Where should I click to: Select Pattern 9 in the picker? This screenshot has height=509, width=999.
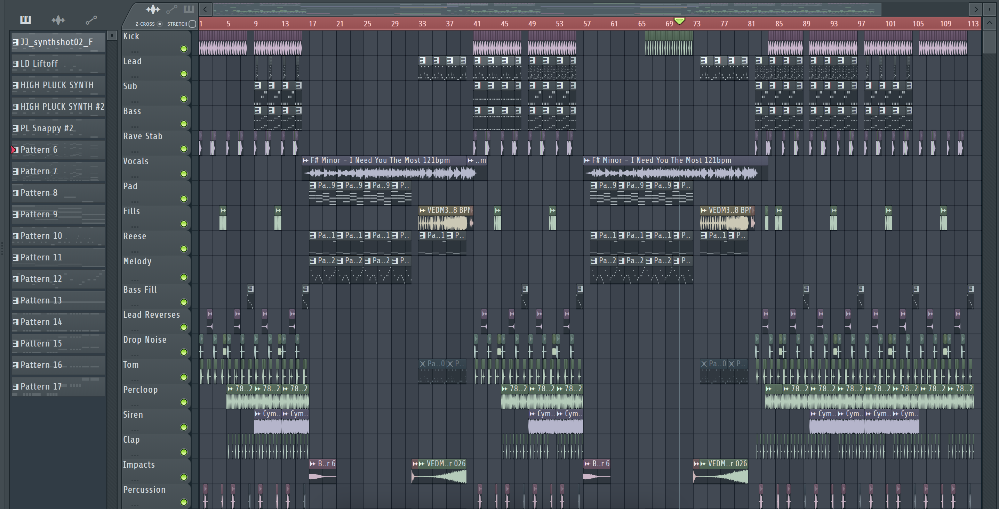58,215
